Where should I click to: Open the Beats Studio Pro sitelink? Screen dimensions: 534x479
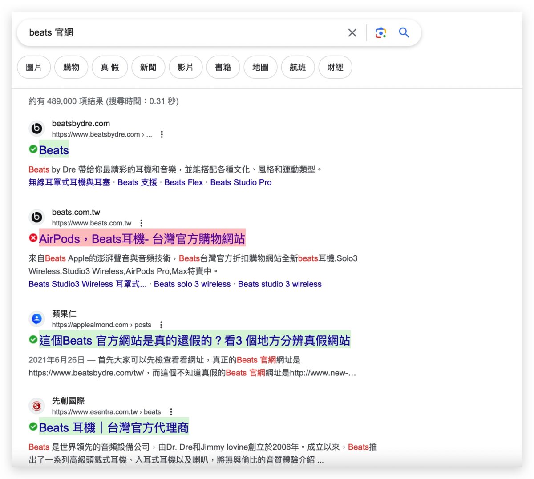tap(241, 182)
